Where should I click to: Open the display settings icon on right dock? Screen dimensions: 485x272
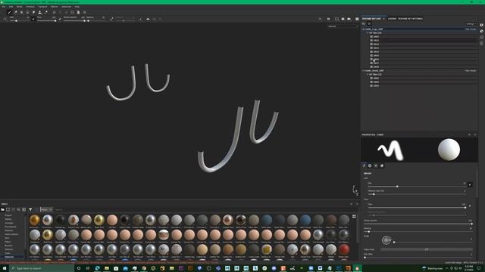pyautogui.click(x=482, y=25)
